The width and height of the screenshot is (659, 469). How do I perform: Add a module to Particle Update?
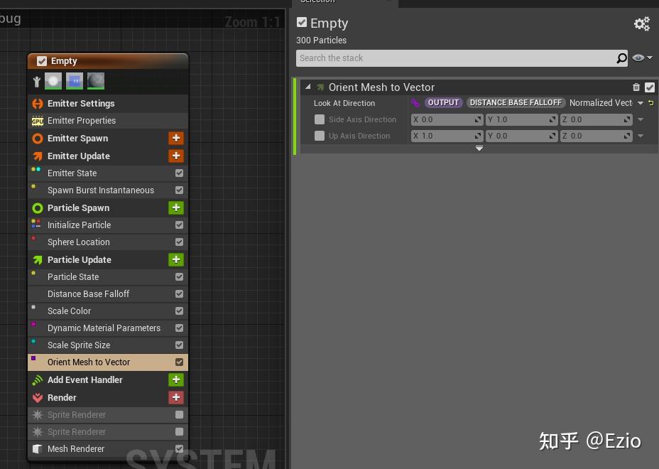pos(175,259)
